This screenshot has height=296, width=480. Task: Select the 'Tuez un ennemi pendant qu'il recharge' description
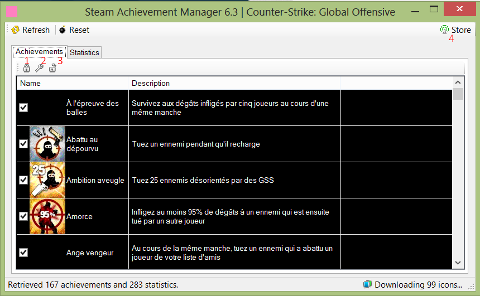(196, 144)
